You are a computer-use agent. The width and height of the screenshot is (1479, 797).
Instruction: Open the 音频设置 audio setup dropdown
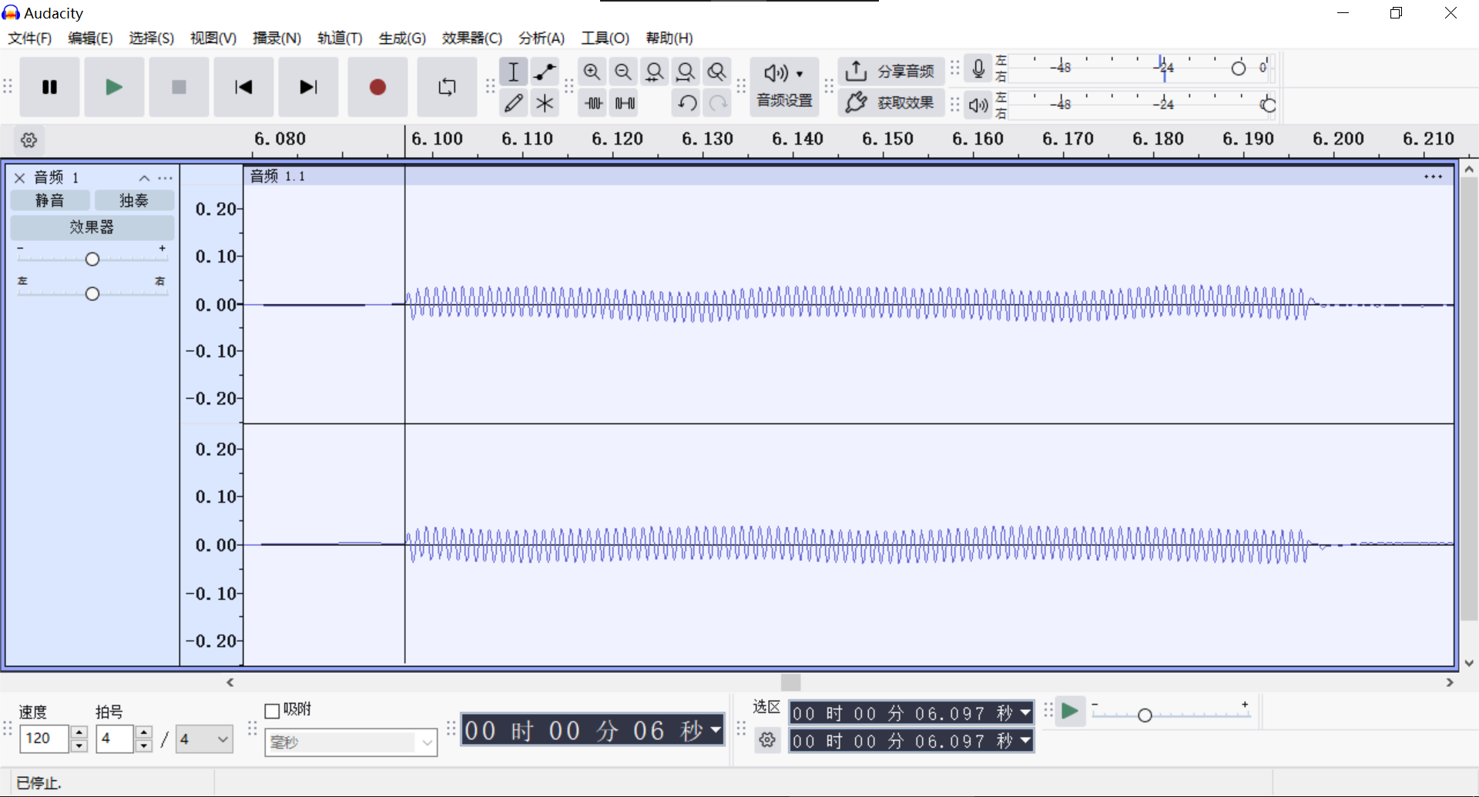point(784,87)
